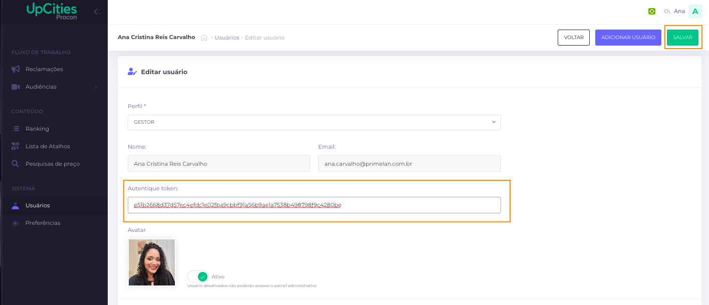The height and width of the screenshot is (305, 709).
Task: Click the 'Ana Cristina Reis Carvalho' page title
Action: [x=156, y=37]
